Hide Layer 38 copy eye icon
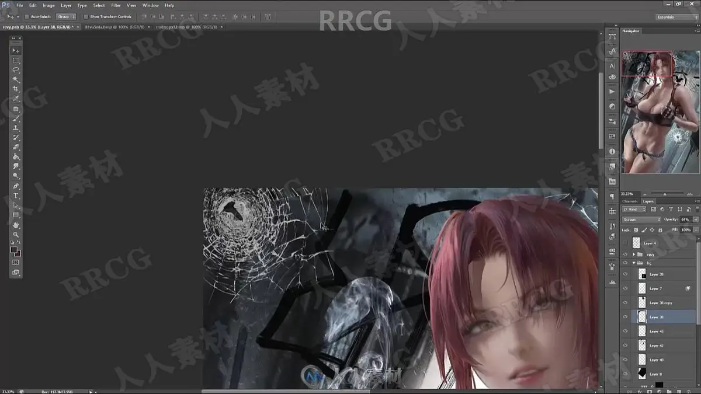The width and height of the screenshot is (701, 394). point(625,302)
